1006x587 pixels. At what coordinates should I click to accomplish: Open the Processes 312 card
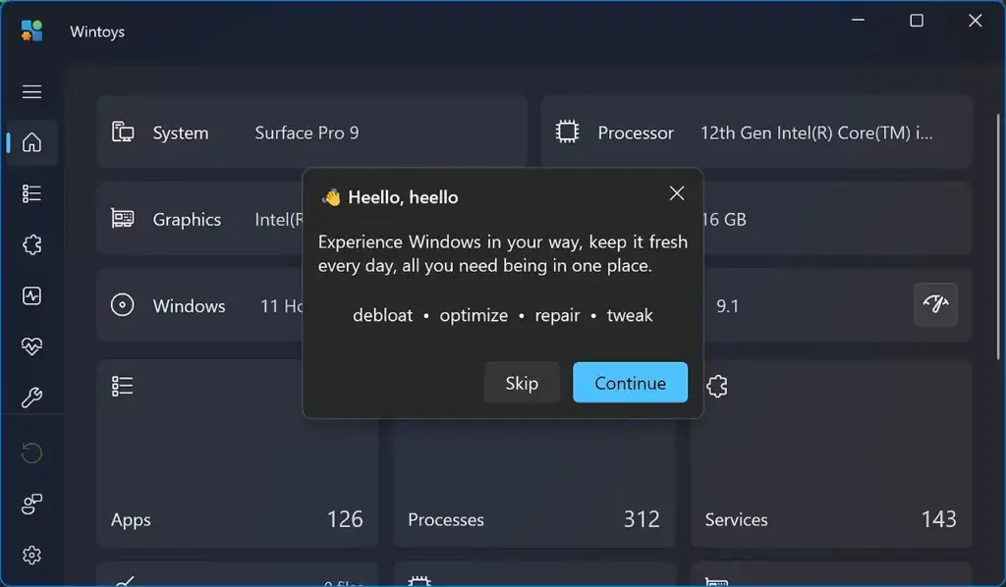[x=534, y=483]
